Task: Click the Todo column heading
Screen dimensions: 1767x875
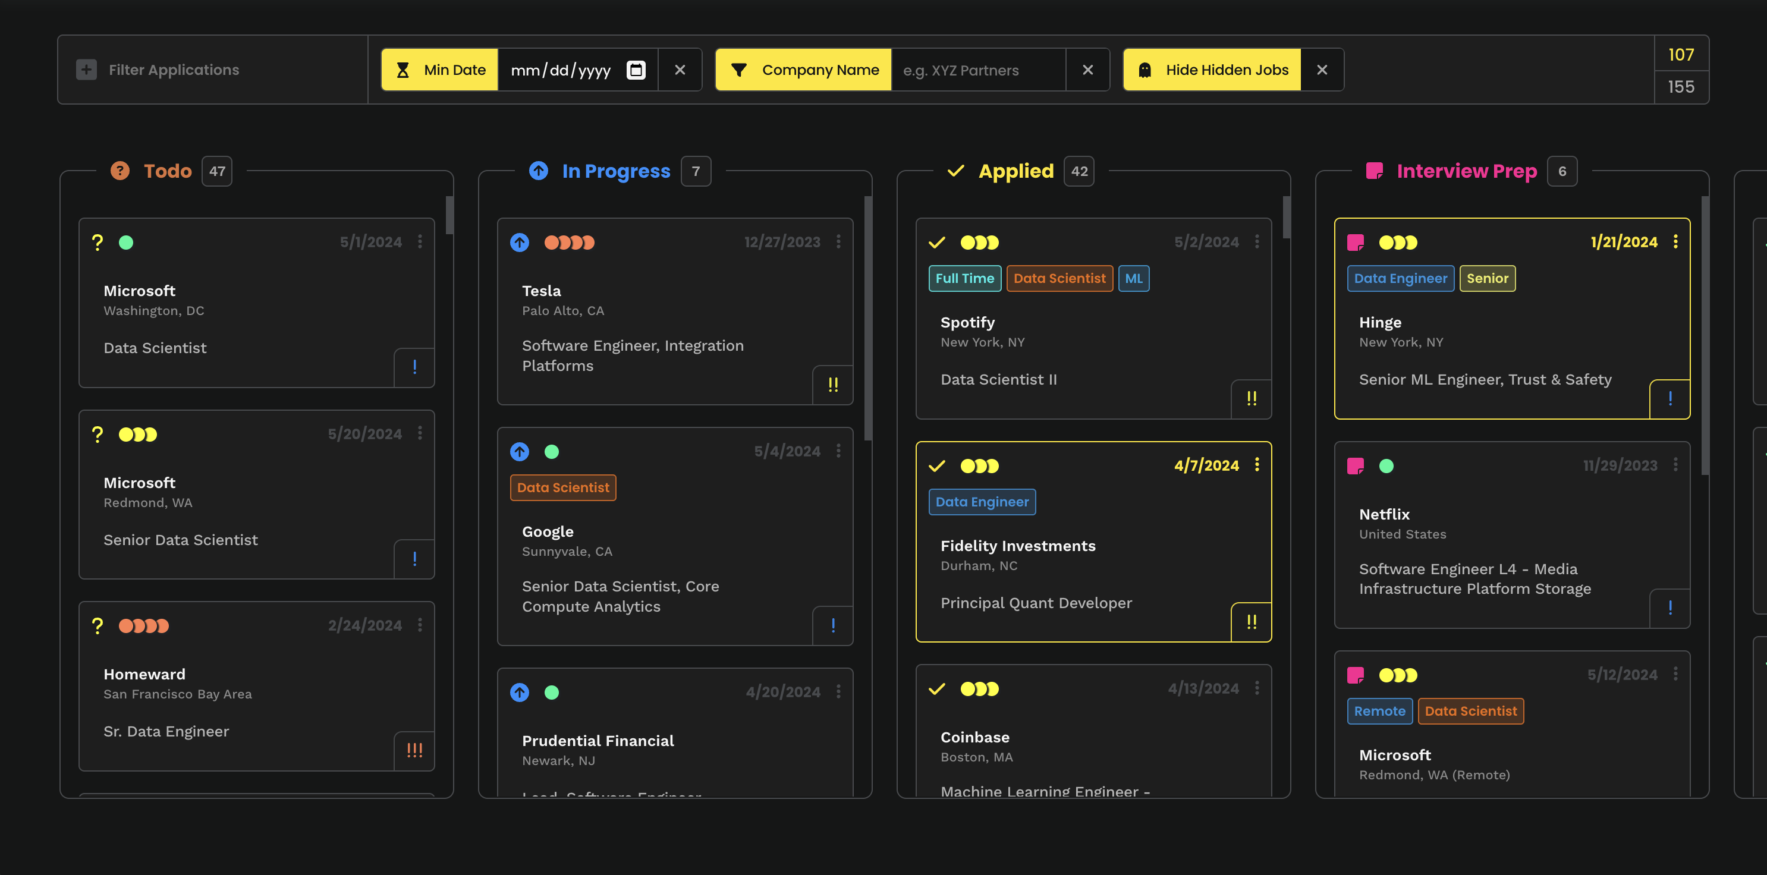Action: click(x=168, y=171)
